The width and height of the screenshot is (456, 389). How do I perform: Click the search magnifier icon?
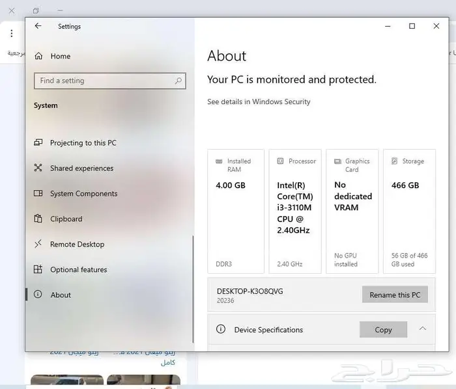pos(178,81)
